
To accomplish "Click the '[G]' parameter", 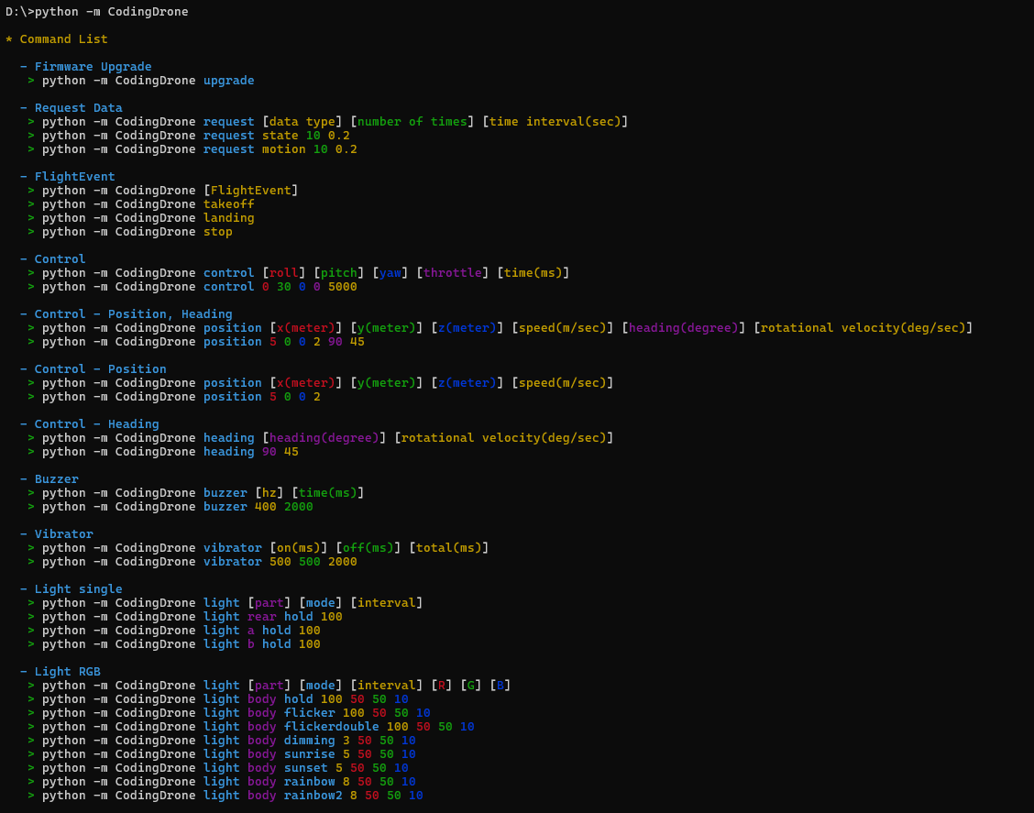I will (471, 686).
